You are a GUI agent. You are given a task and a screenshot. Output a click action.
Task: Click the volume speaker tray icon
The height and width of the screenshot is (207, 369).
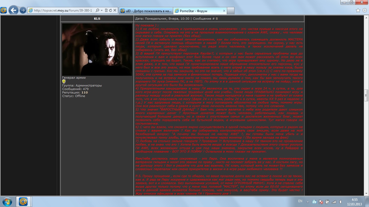341,202
